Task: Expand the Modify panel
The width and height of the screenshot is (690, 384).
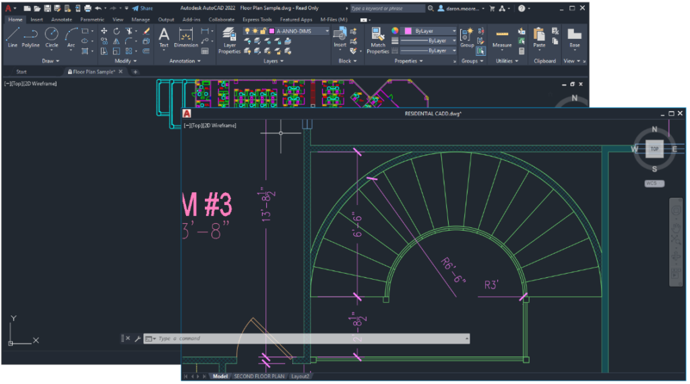Action: tap(125, 61)
